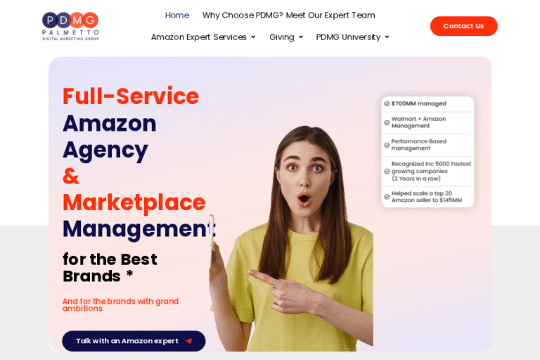This screenshot has height=360, width=540.
Task: Click the checkmark icon beside $700MM managed
Action: pyautogui.click(x=387, y=104)
